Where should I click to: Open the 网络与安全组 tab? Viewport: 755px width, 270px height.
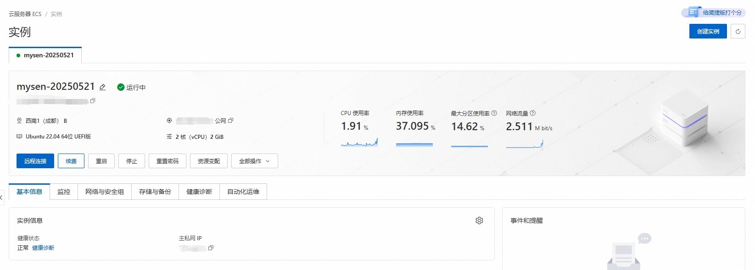pyautogui.click(x=105, y=192)
